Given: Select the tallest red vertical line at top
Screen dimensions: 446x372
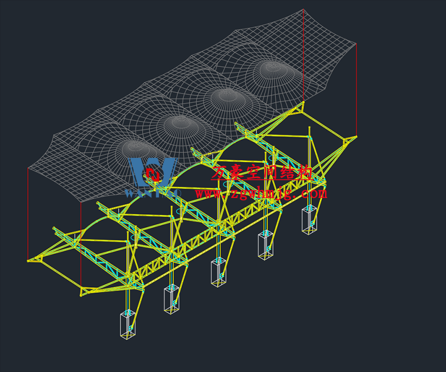Looking at the screenshot, I should [x=303, y=56].
